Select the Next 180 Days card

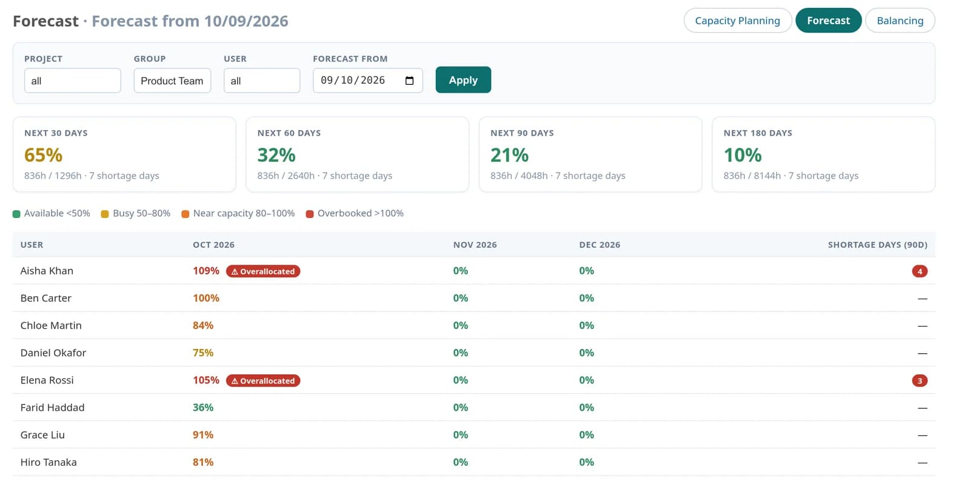click(823, 154)
